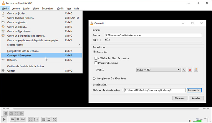Choose Quitter à la fin de la liste
Screen dimensions: 212x123
pos(41,66)
